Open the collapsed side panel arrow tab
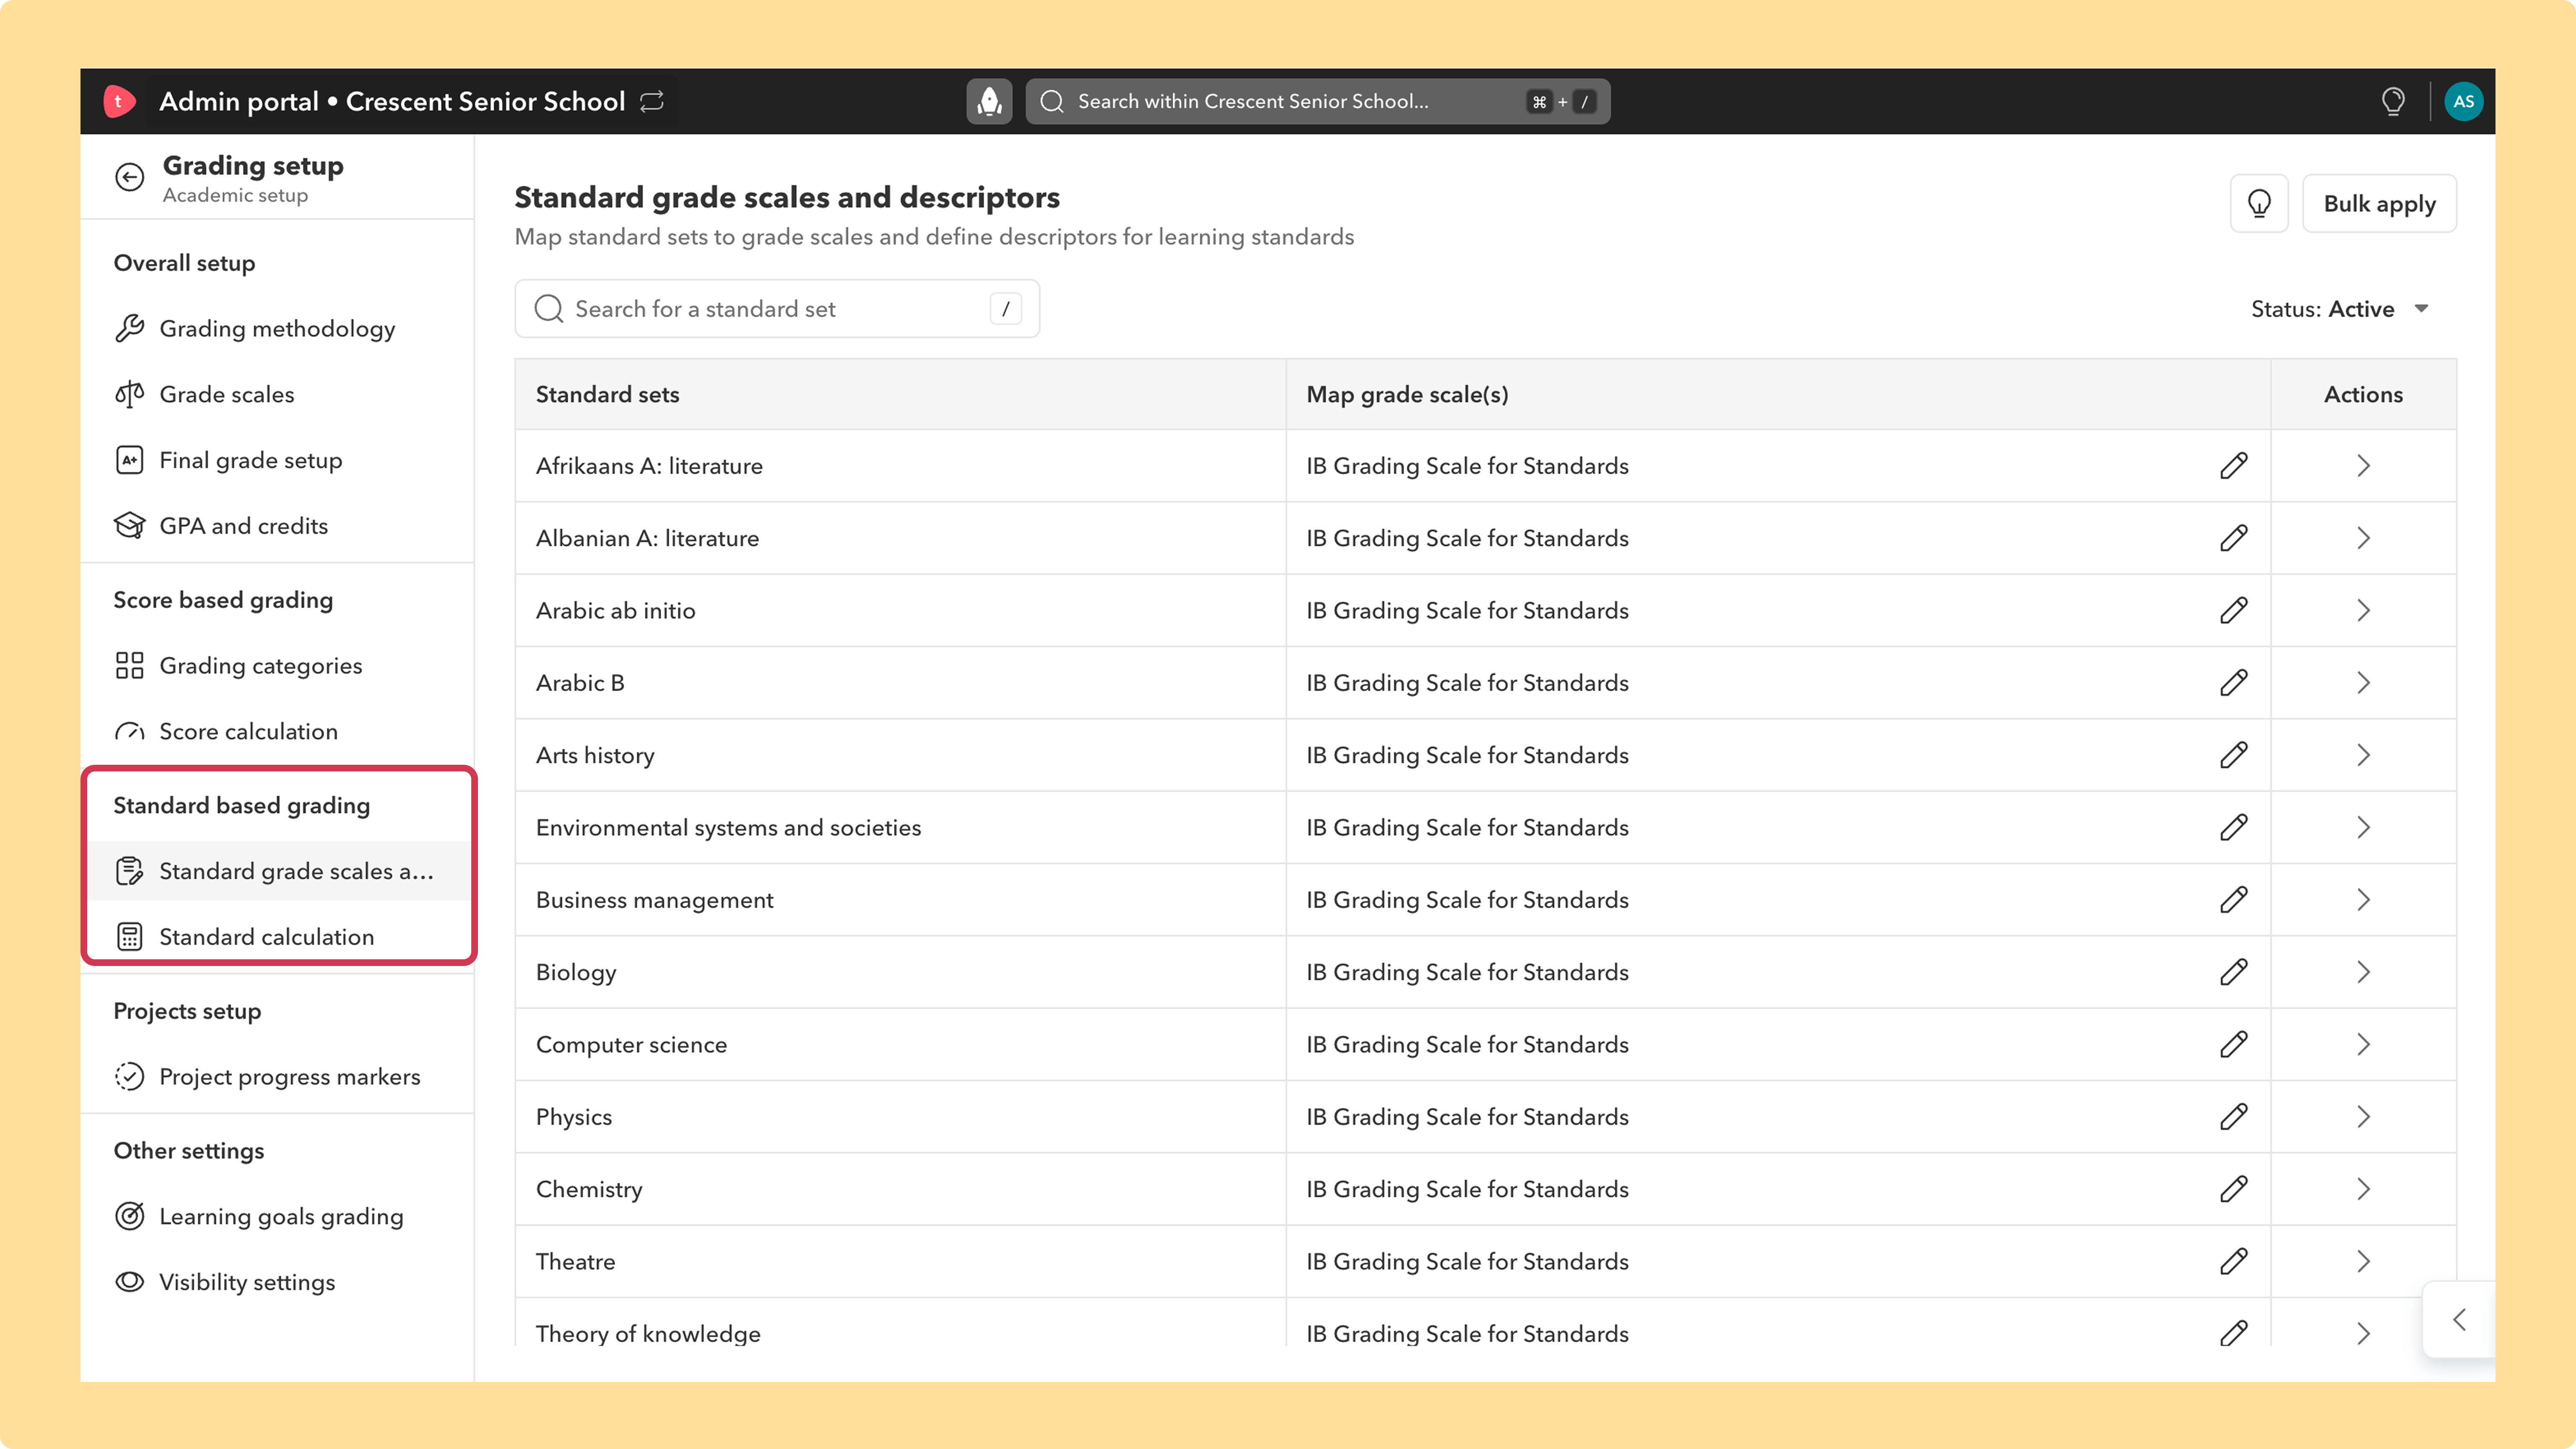2576x1449 pixels. click(x=2459, y=1320)
